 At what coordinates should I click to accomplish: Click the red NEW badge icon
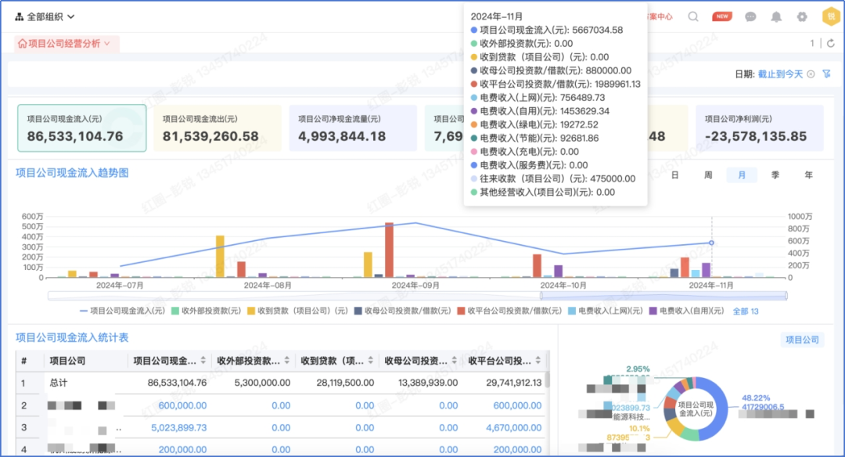point(722,16)
